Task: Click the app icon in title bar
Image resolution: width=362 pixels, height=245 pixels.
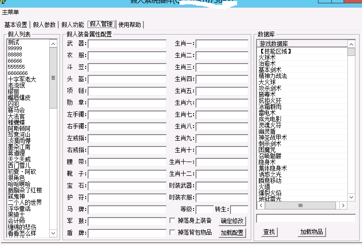Action: (x=3, y=1)
